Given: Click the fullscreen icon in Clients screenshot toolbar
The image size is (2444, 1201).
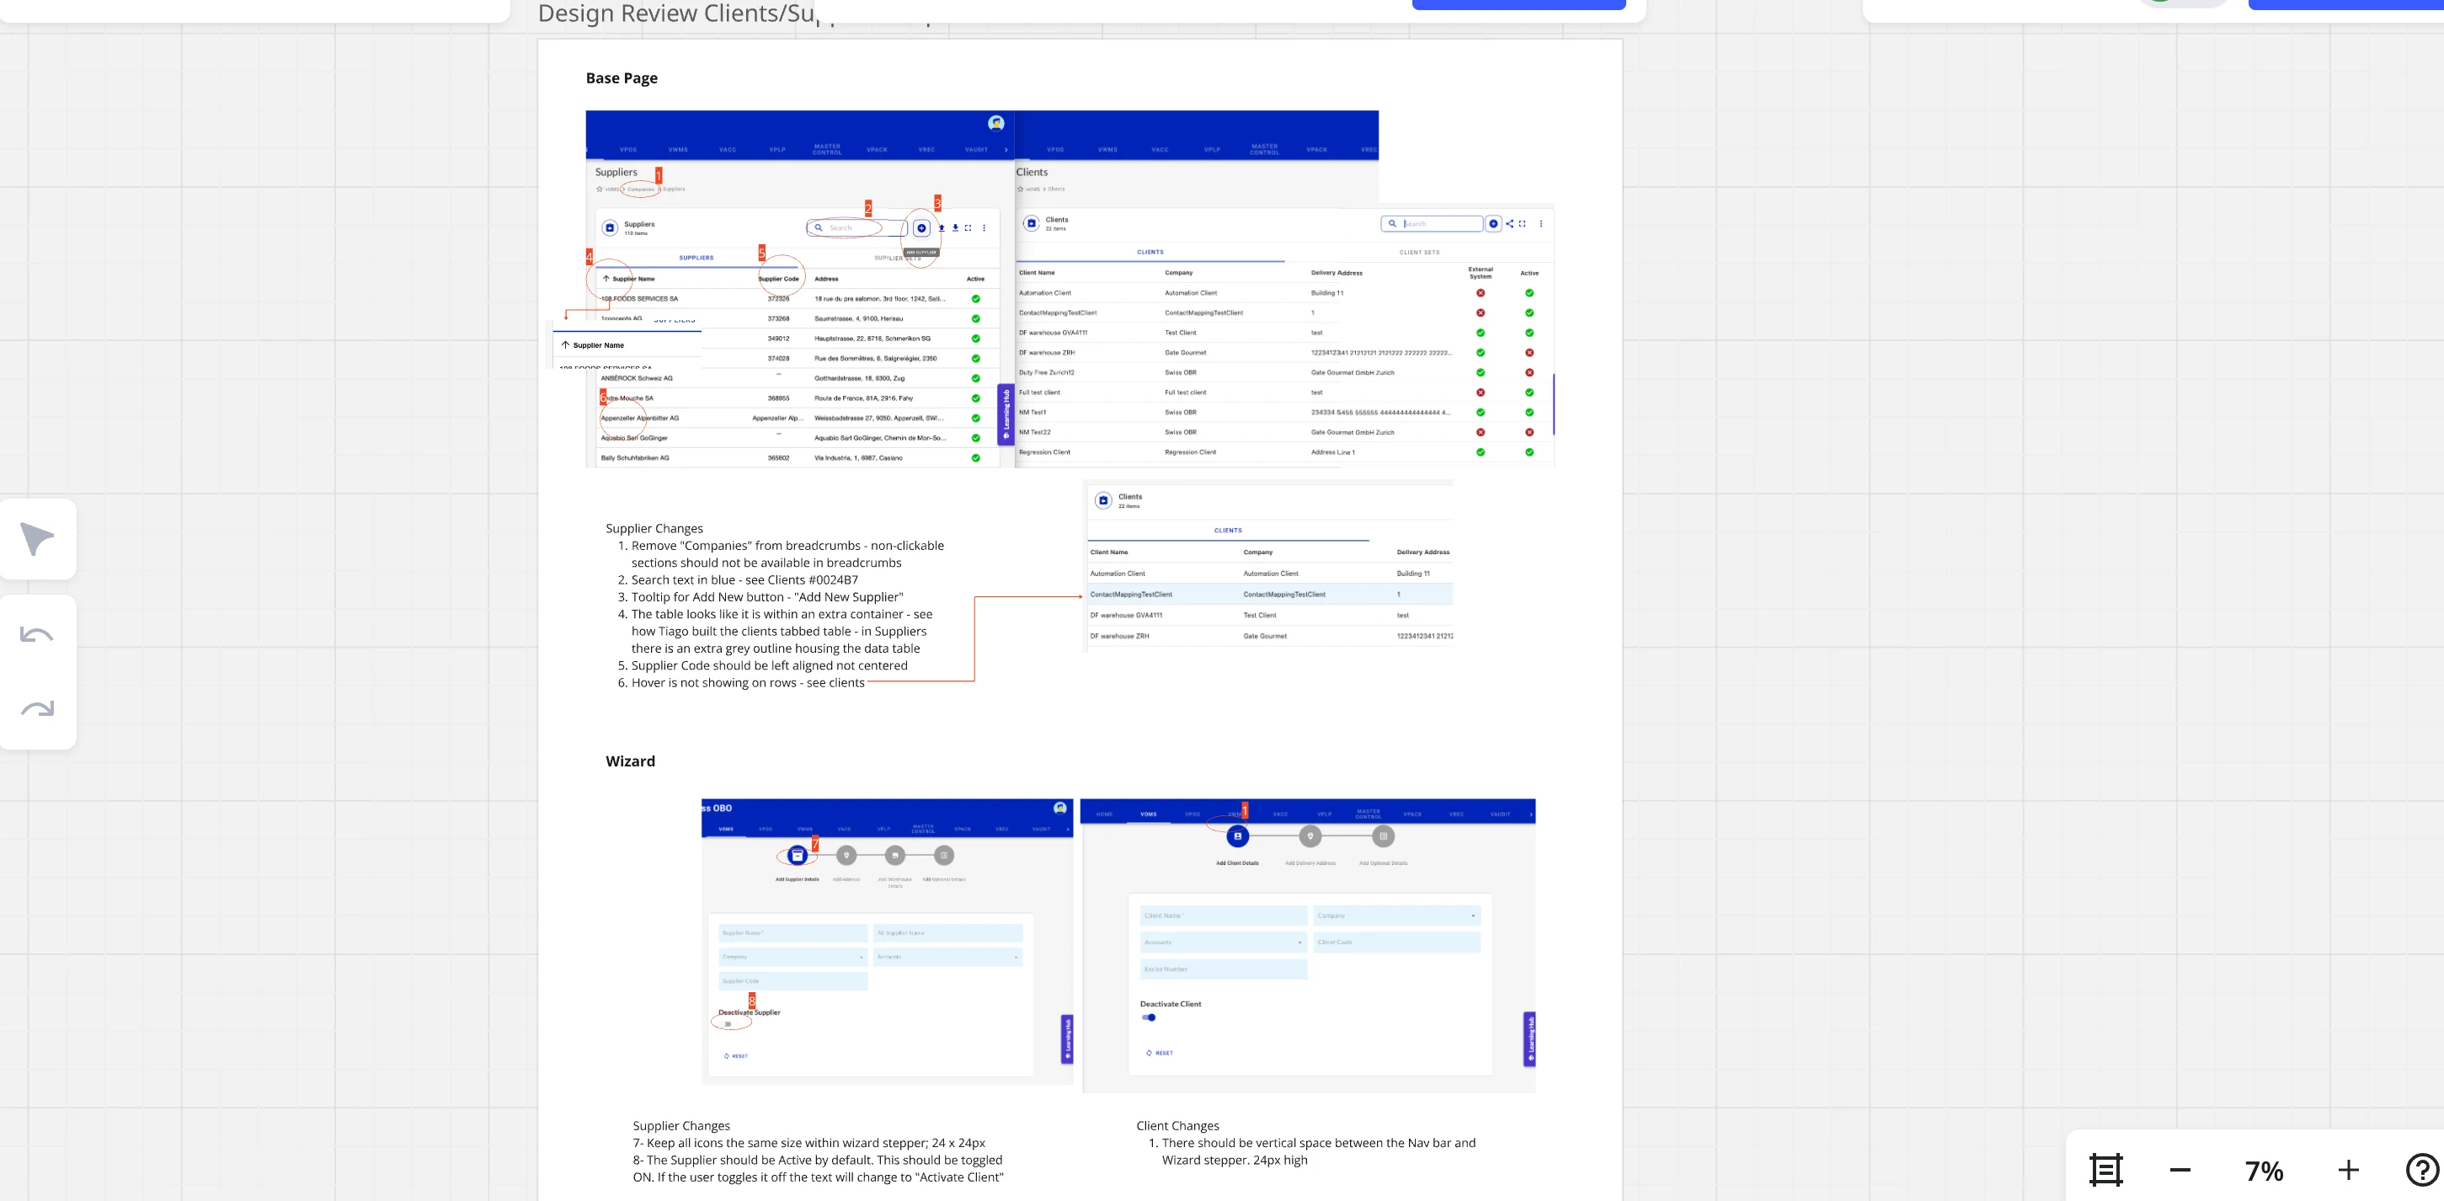Looking at the screenshot, I should [x=1522, y=224].
